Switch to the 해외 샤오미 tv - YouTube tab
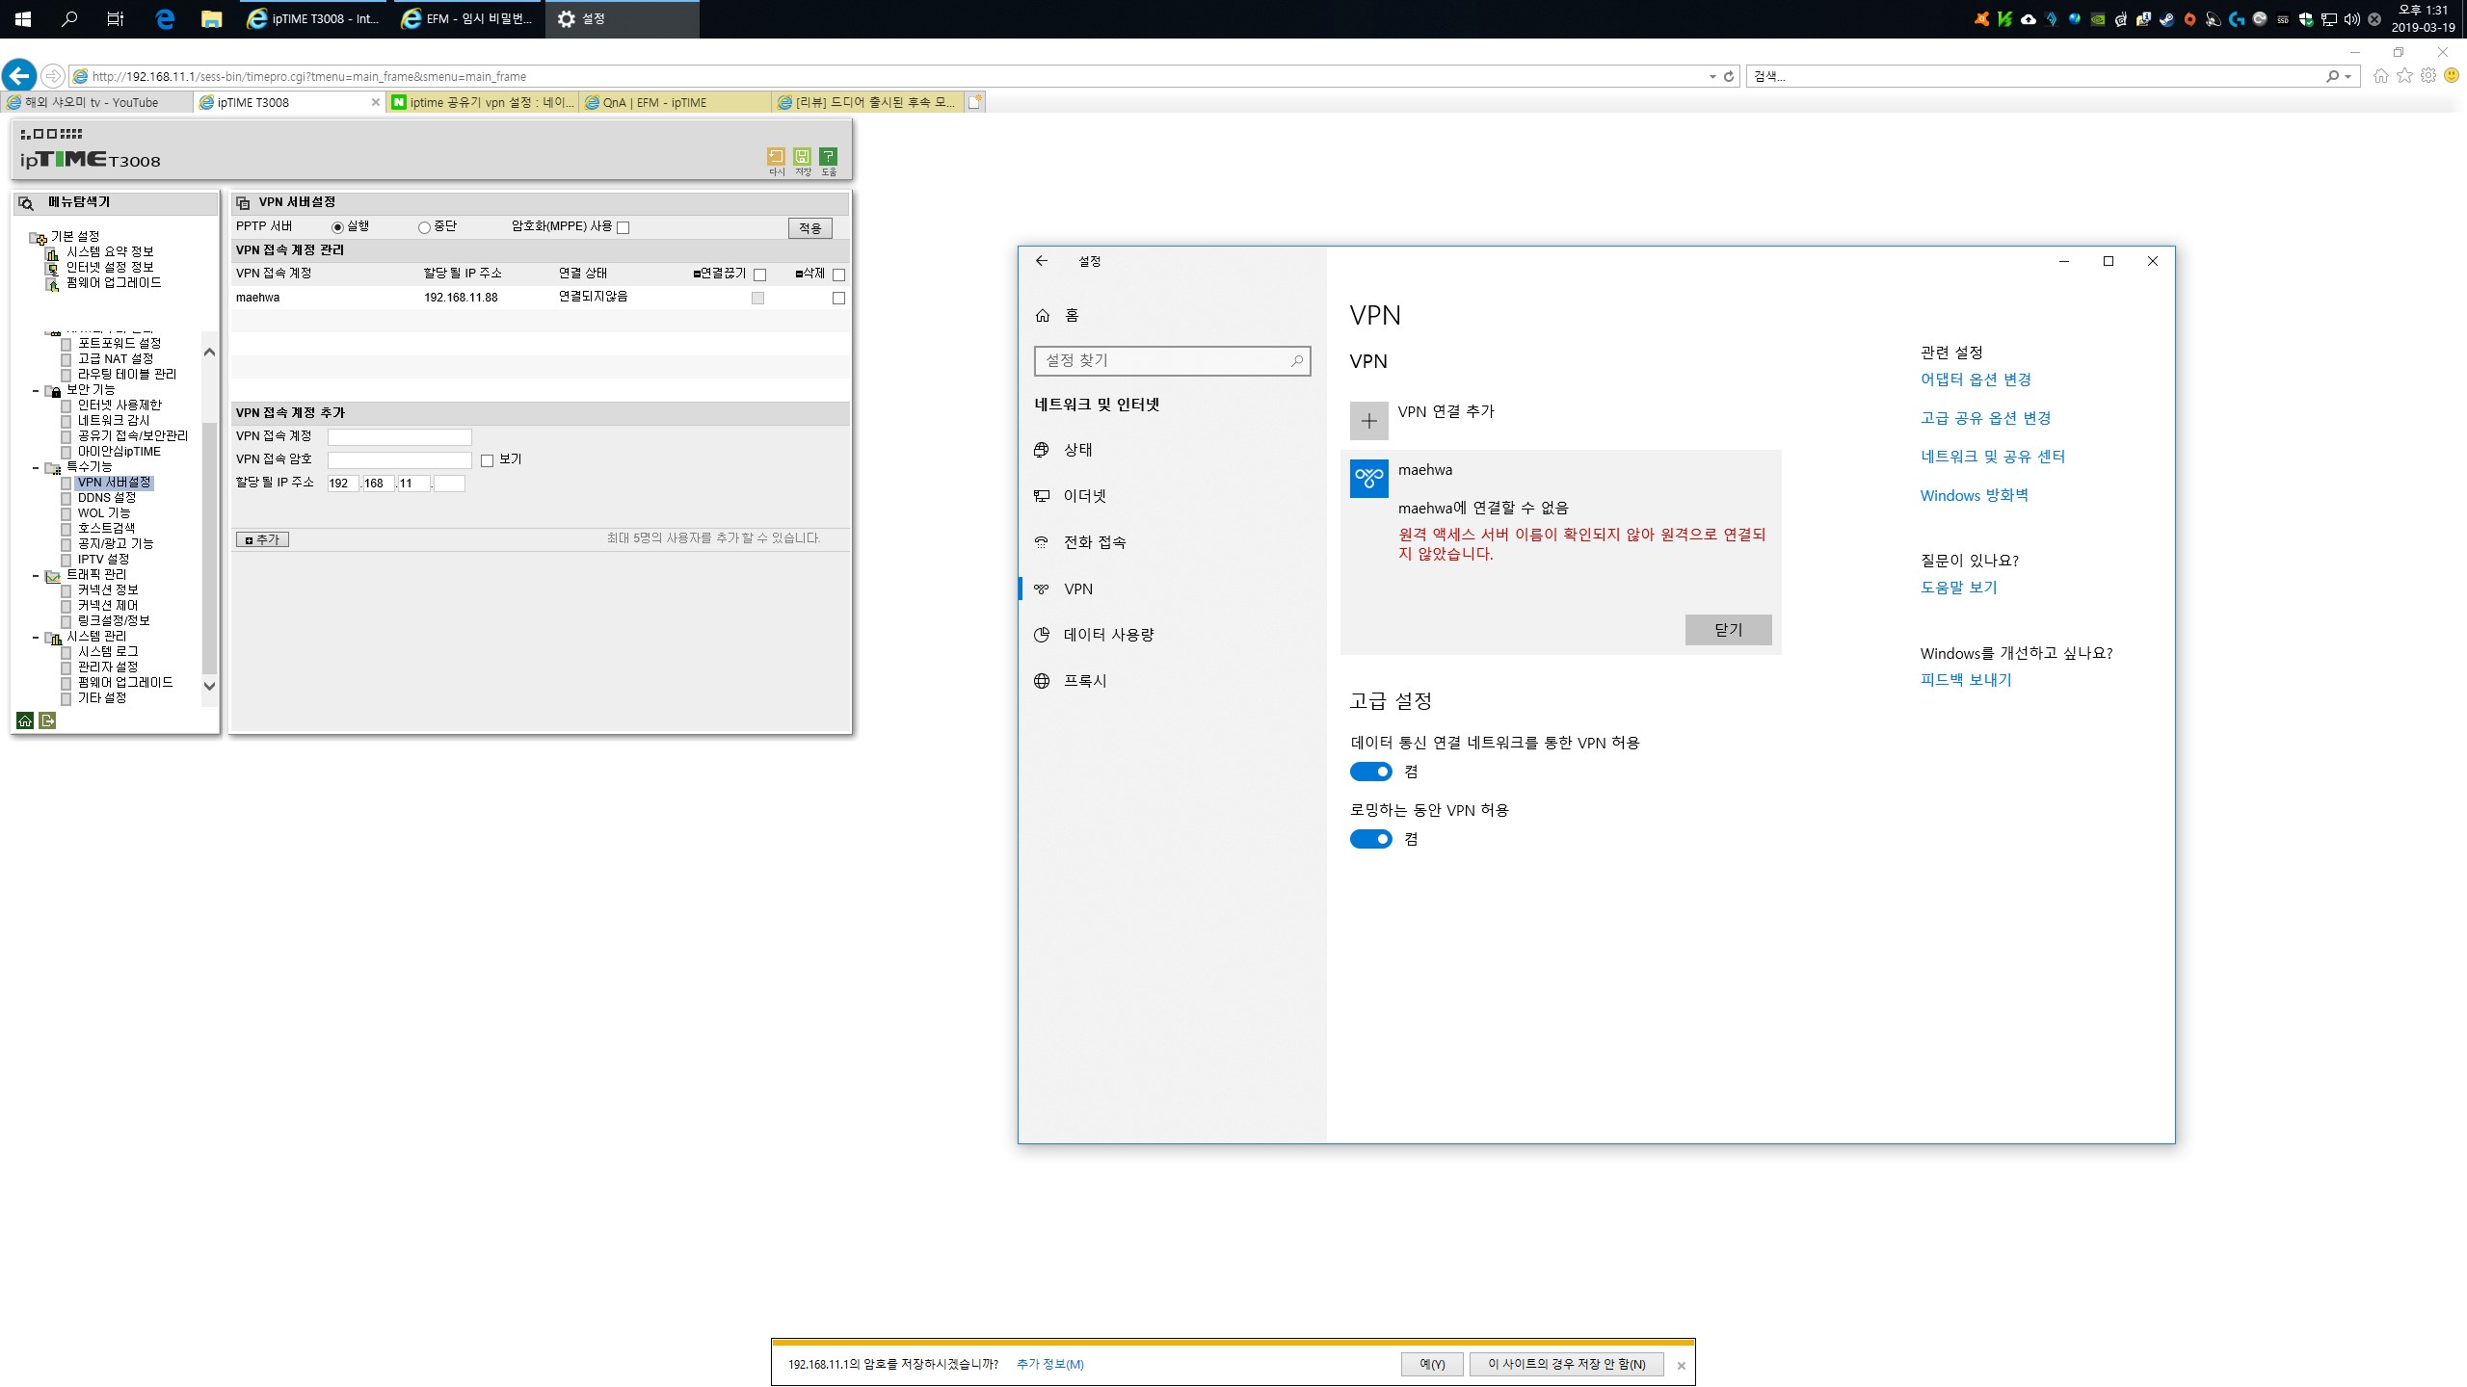Viewport: 2467px width, 1387px height. 96,102
